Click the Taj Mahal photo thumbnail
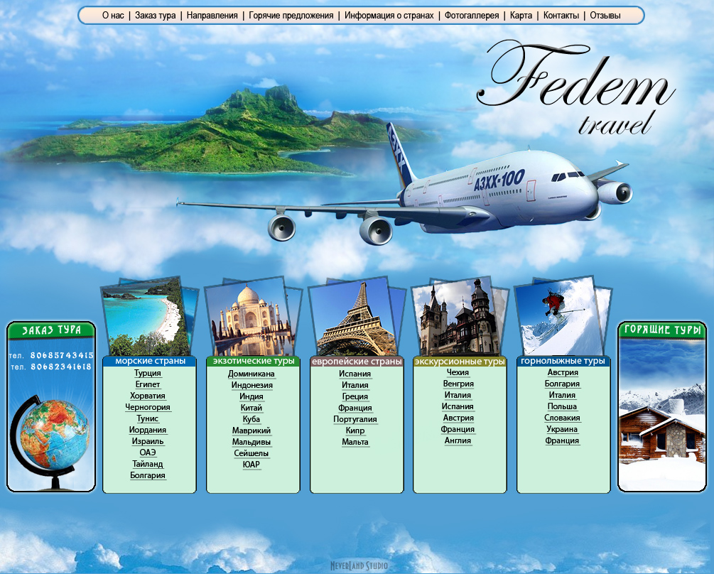 tap(249, 318)
